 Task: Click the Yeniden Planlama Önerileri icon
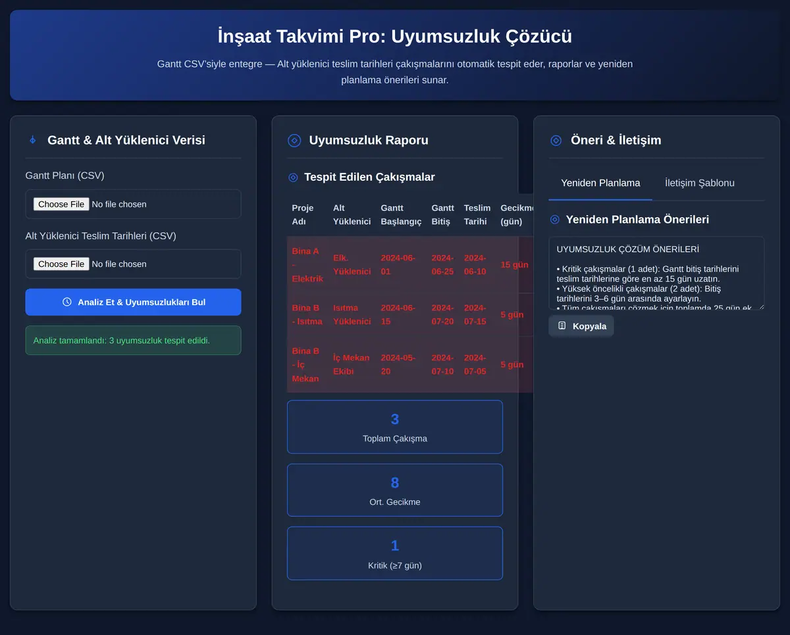click(554, 220)
